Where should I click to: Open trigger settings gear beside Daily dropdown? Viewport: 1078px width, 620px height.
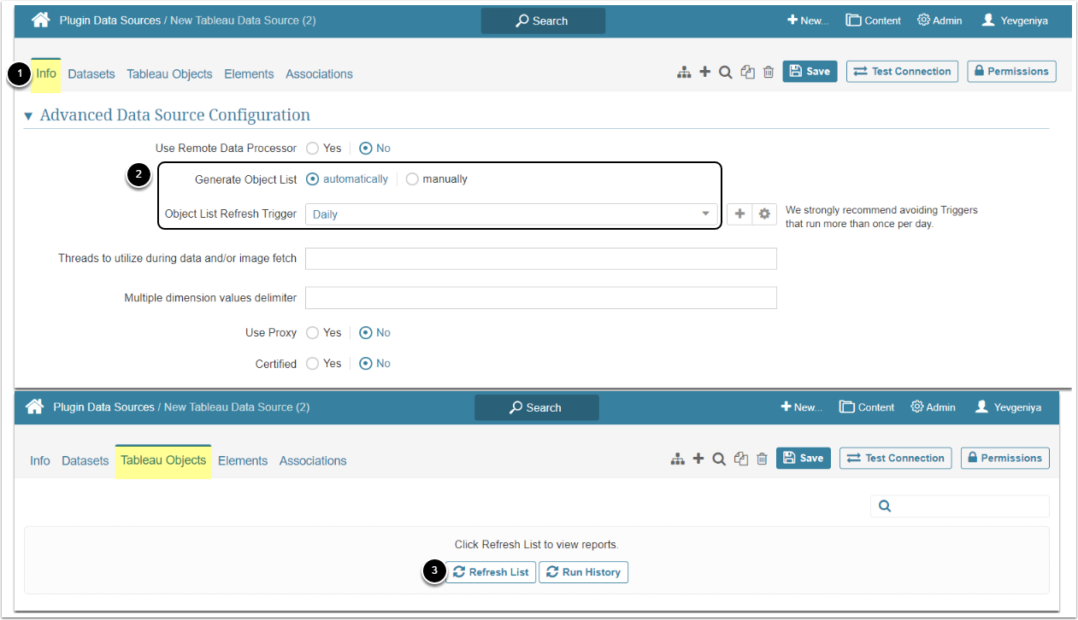[x=764, y=214]
